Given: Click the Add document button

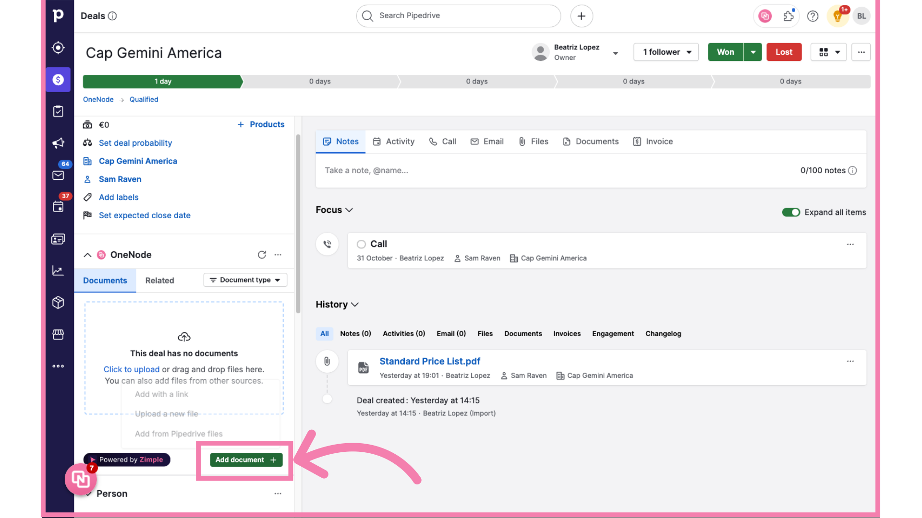Looking at the screenshot, I should pyautogui.click(x=246, y=460).
